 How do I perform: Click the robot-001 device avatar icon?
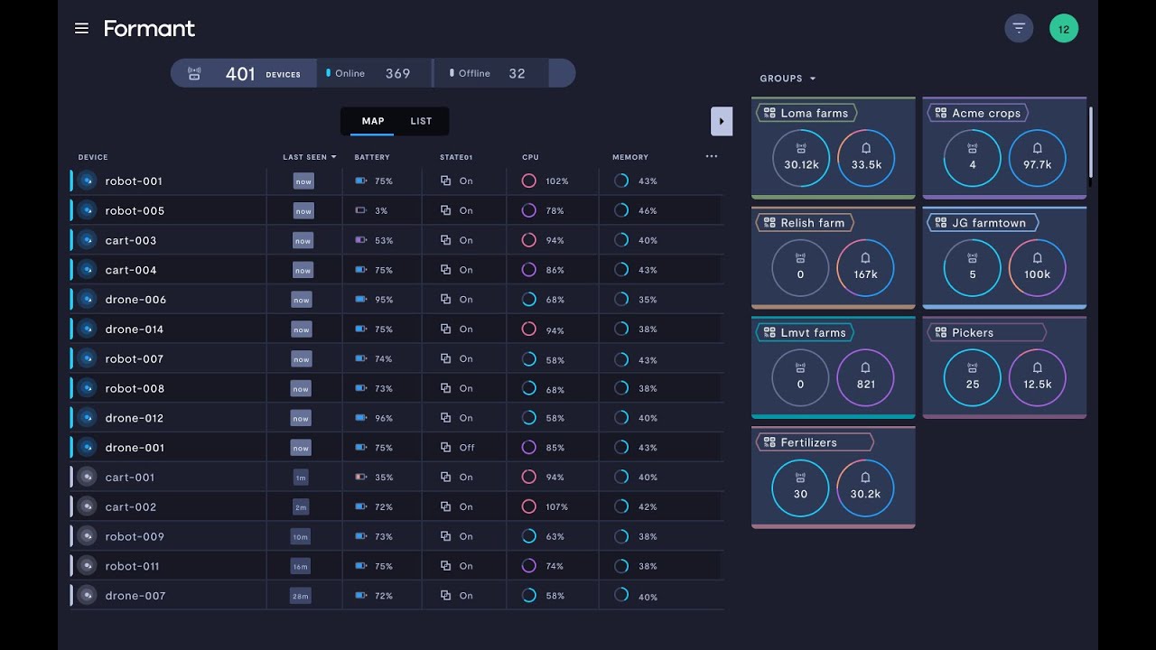coord(87,181)
